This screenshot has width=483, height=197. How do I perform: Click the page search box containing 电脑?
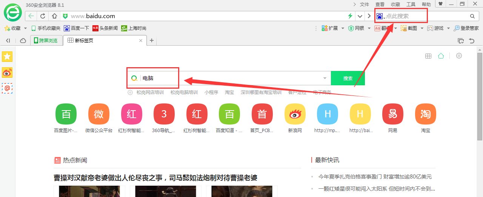[x=229, y=78]
